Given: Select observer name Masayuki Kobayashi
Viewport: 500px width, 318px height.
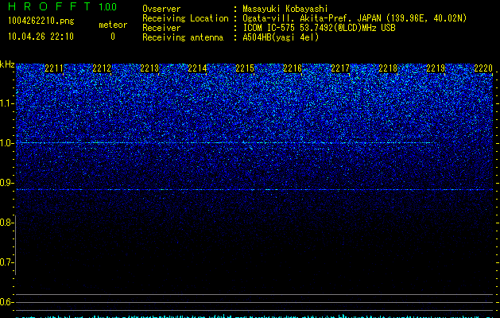Looking at the screenshot, I should [285, 9].
